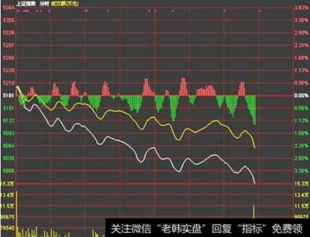Screen dimensions: 310x237
Task: Click the purple marker on the rightmost vertical gridline
Action: pyautogui.click(x=259, y=11)
